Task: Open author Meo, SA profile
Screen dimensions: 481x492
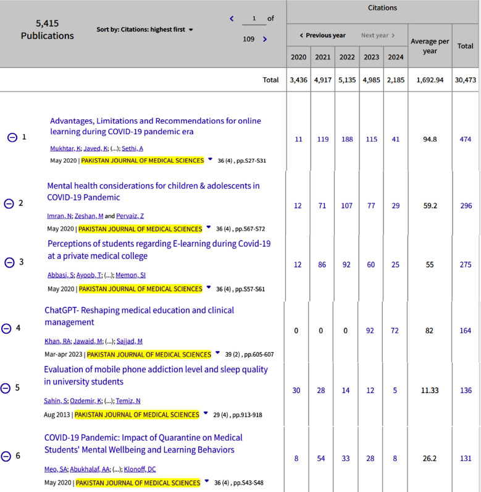Action: coord(56,469)
